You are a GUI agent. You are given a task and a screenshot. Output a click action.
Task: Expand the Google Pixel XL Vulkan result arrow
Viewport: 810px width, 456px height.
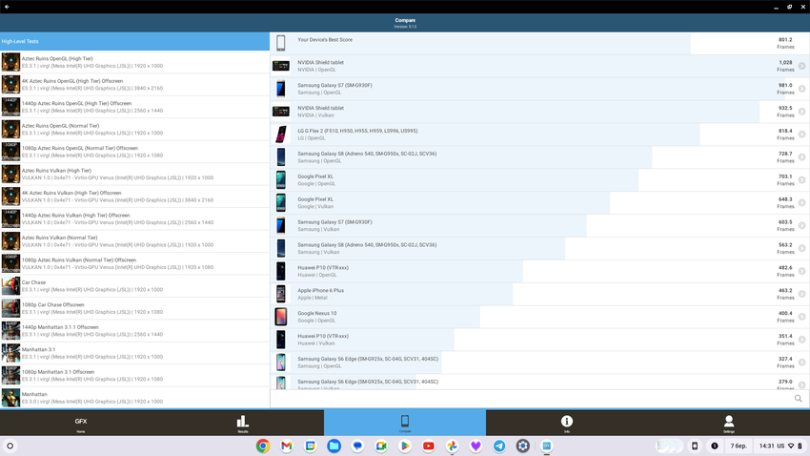pyautogui.click(x=801, y=203)
